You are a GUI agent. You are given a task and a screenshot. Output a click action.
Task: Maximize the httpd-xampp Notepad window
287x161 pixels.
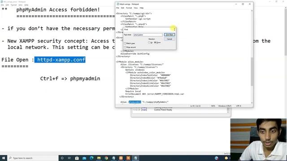click(x=243, y=4)
